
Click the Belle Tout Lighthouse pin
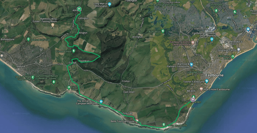point(137,120)
